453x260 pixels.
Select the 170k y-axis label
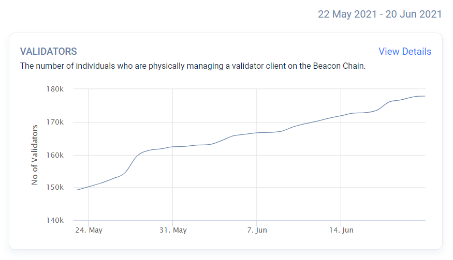click(x=55, y=123)
